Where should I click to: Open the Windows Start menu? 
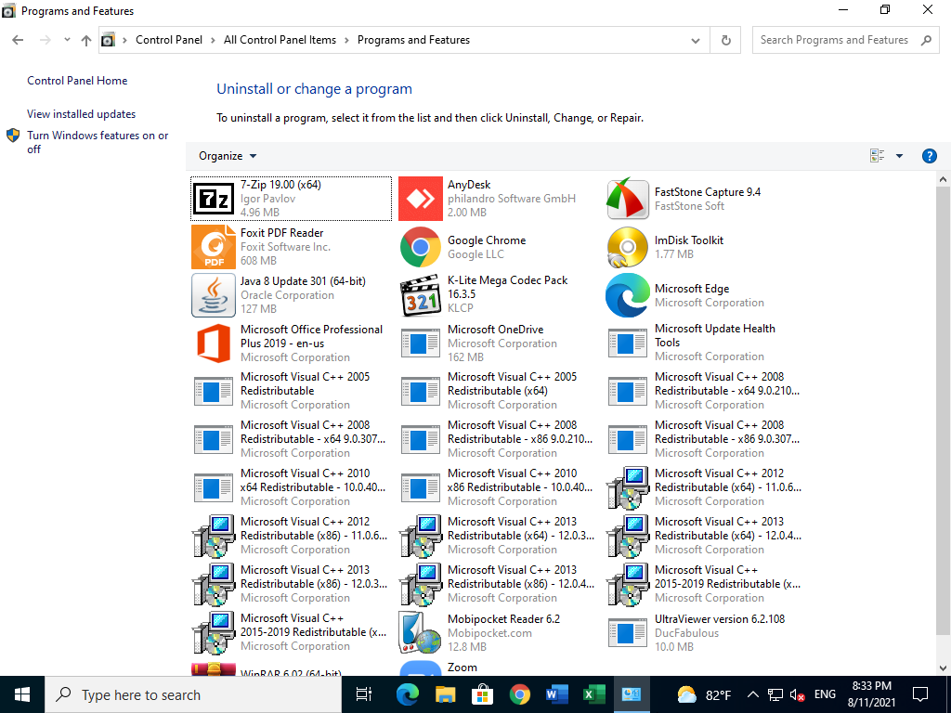[x=22, y=694]
